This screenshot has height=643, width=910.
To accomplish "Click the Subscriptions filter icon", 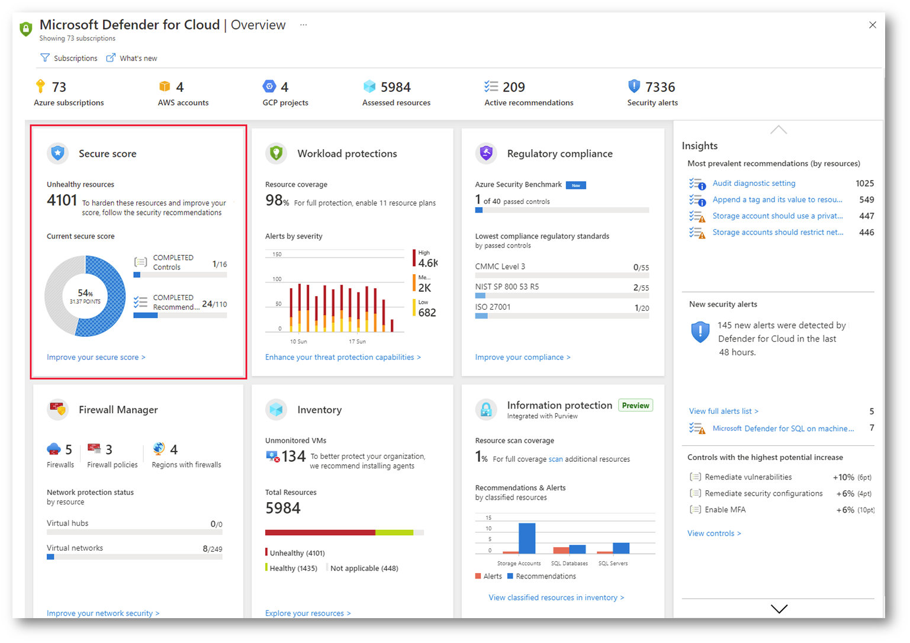I will [x=45, y=57].
